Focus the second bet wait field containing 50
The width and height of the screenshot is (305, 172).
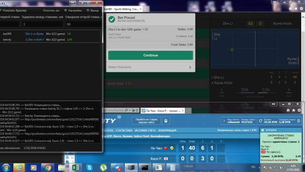83,24
